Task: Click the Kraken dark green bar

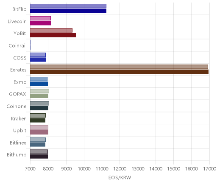Action: click(38, 121)
